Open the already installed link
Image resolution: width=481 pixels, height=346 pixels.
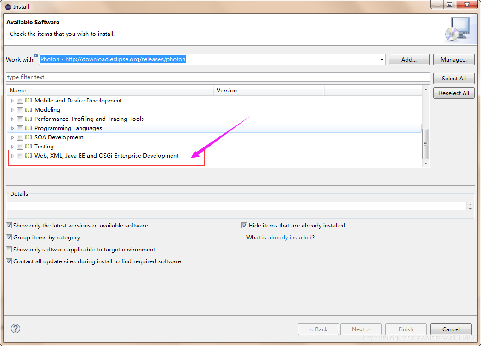coord(290,238)
